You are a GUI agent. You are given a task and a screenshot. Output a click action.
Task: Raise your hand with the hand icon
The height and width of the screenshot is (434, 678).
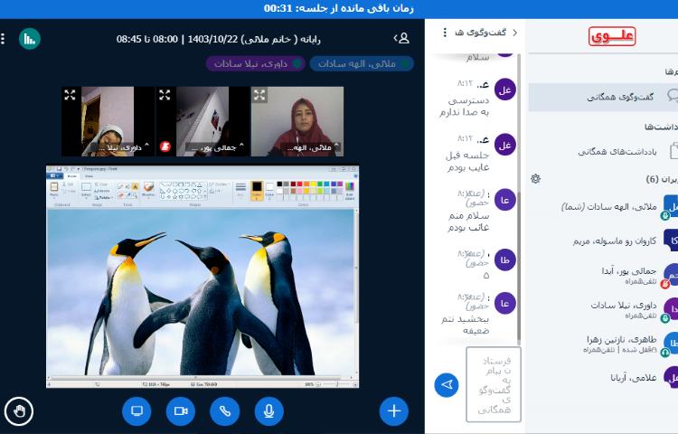[x=19, y=411]
